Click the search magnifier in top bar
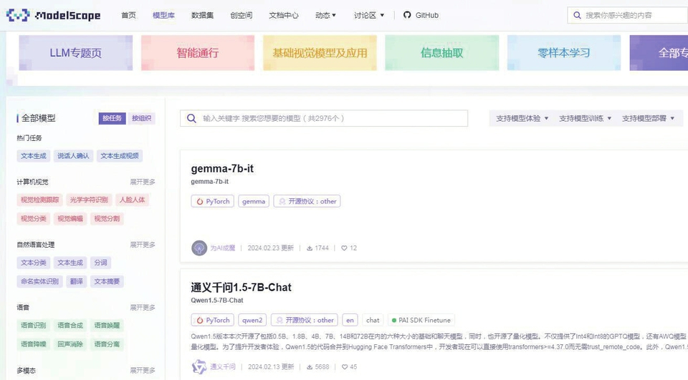Screen dimensions: 688x380 point(577,15)
